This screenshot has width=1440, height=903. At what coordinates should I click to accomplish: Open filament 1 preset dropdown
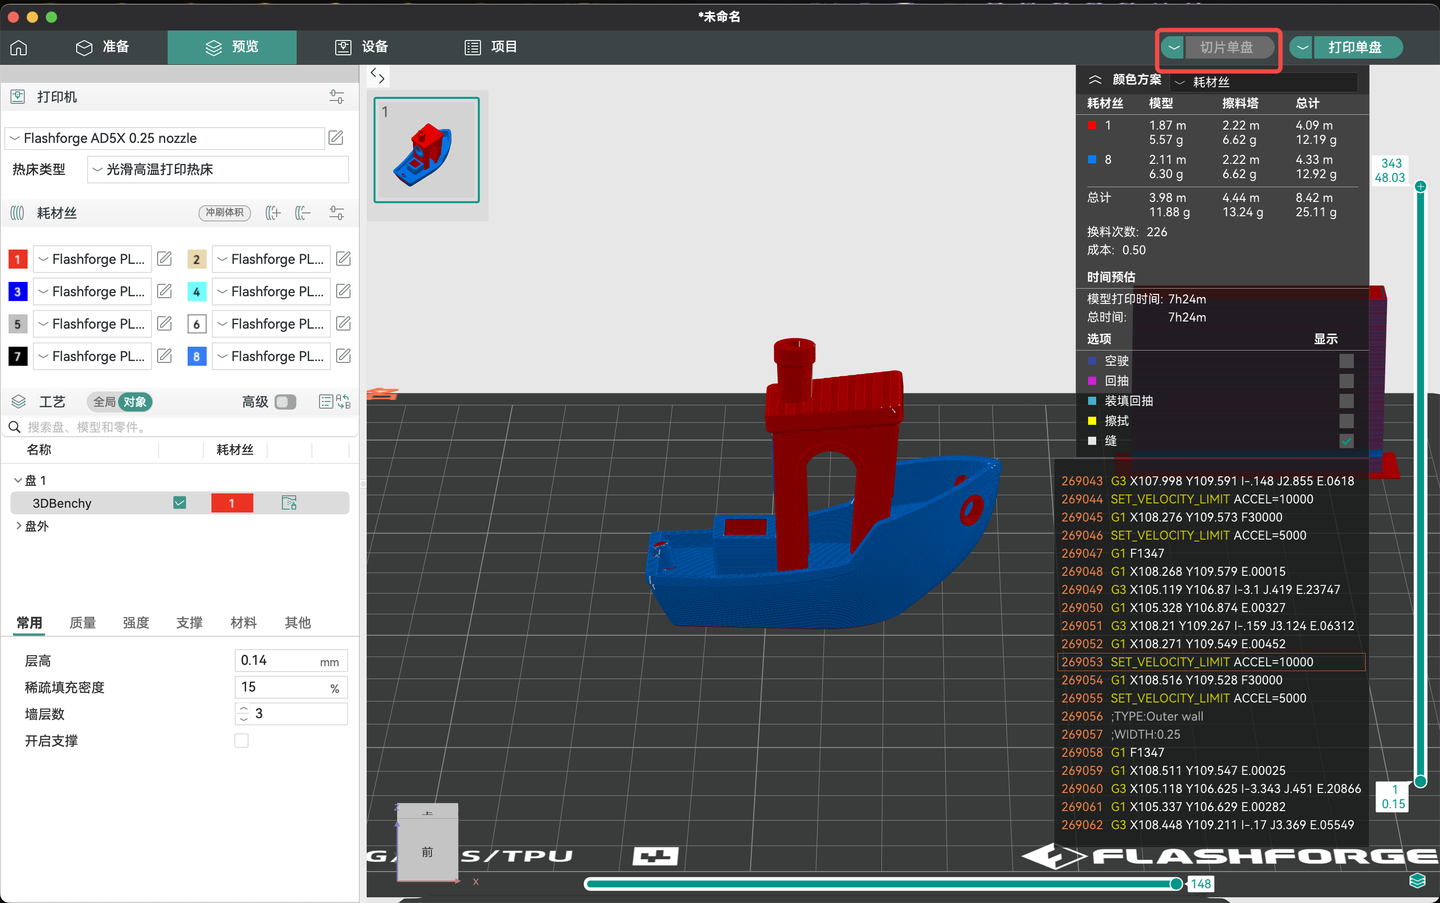(92, 259)
